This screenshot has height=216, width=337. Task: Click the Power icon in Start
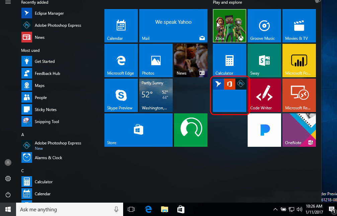[x=8, y=195]
